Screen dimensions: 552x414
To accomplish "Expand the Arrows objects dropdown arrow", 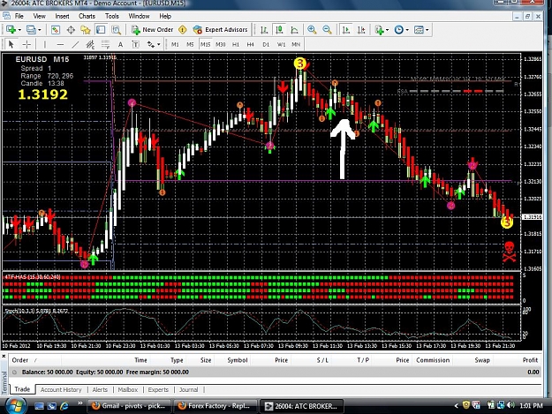I will point(159,44).
